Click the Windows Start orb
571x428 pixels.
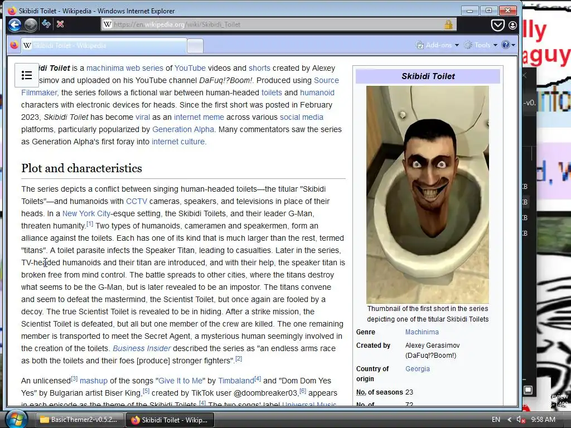pos(16,419)
